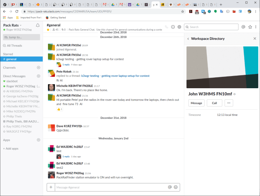Image resolution: width=260 pixels, height=196 pixels.
Task: Open Roger W3SZ FN20ag message author name
Action: click(70, 173)
